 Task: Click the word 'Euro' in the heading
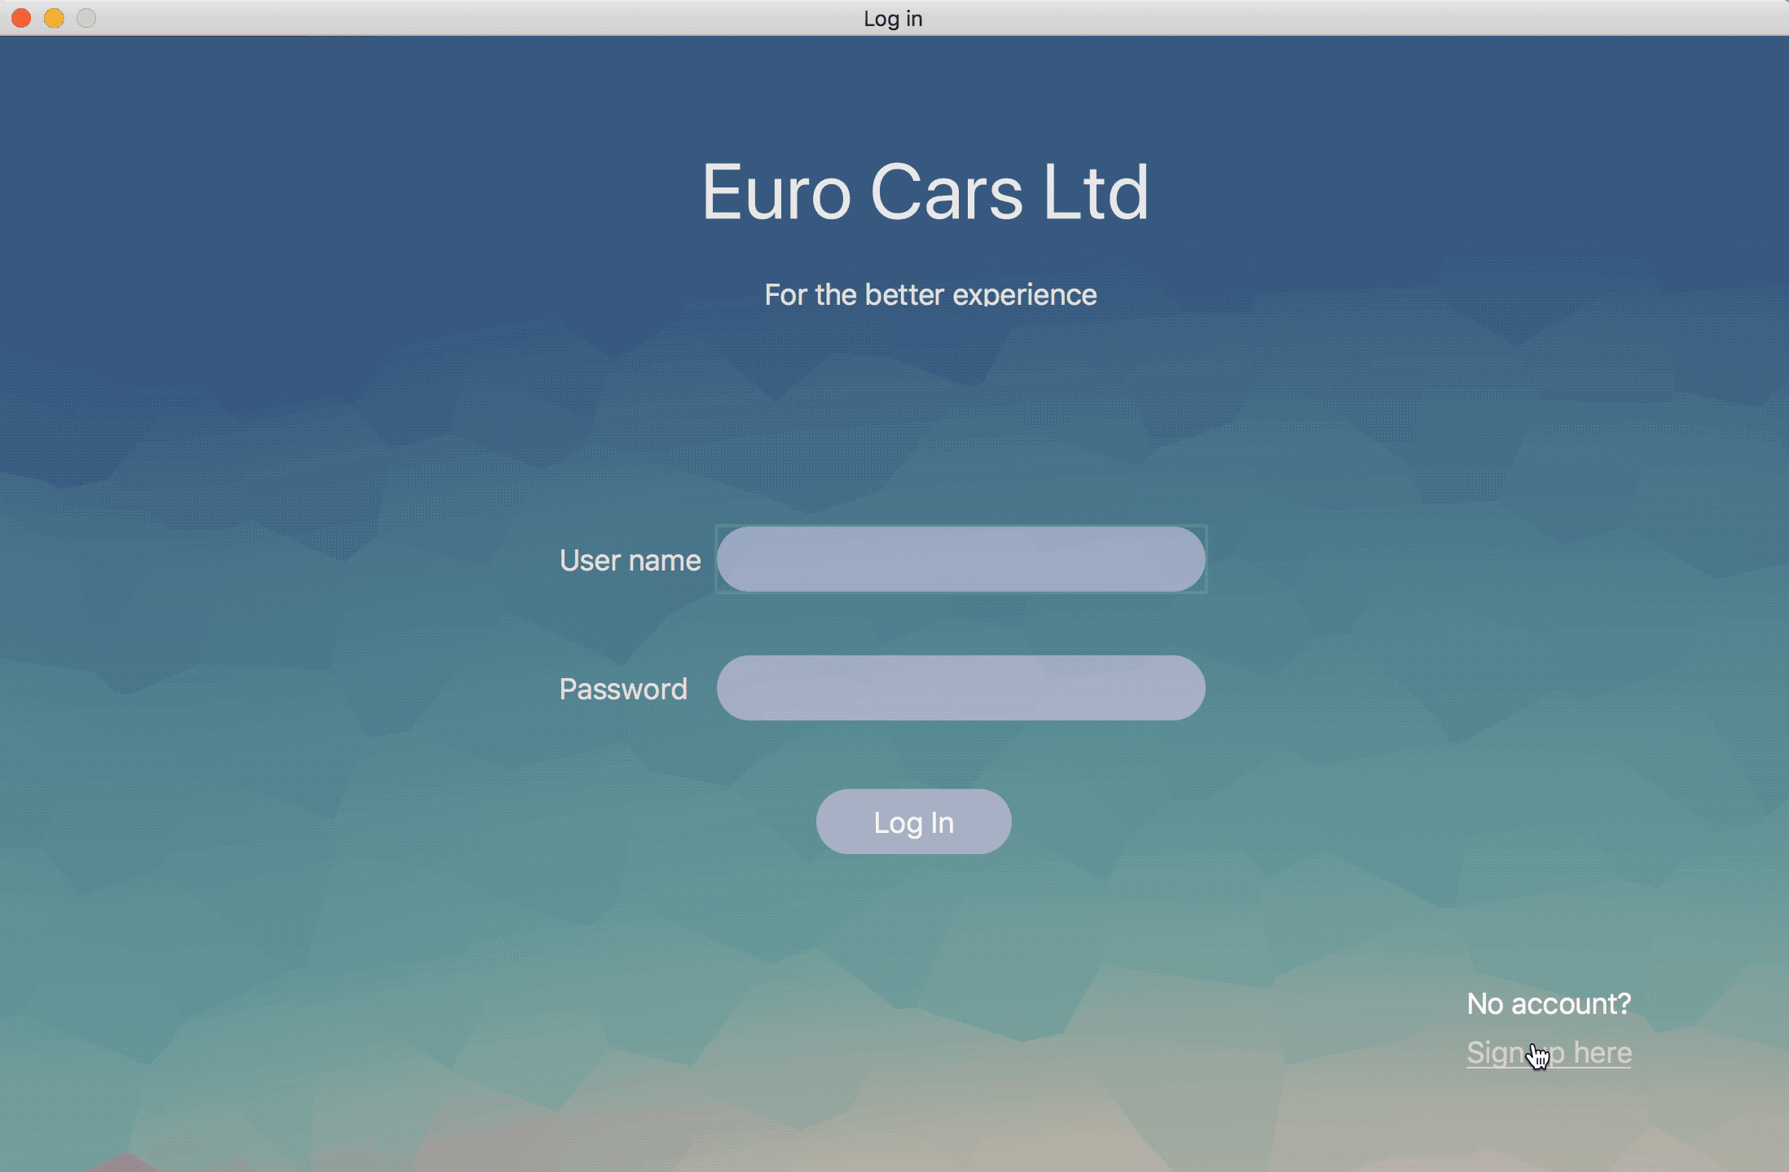(776, 192)
